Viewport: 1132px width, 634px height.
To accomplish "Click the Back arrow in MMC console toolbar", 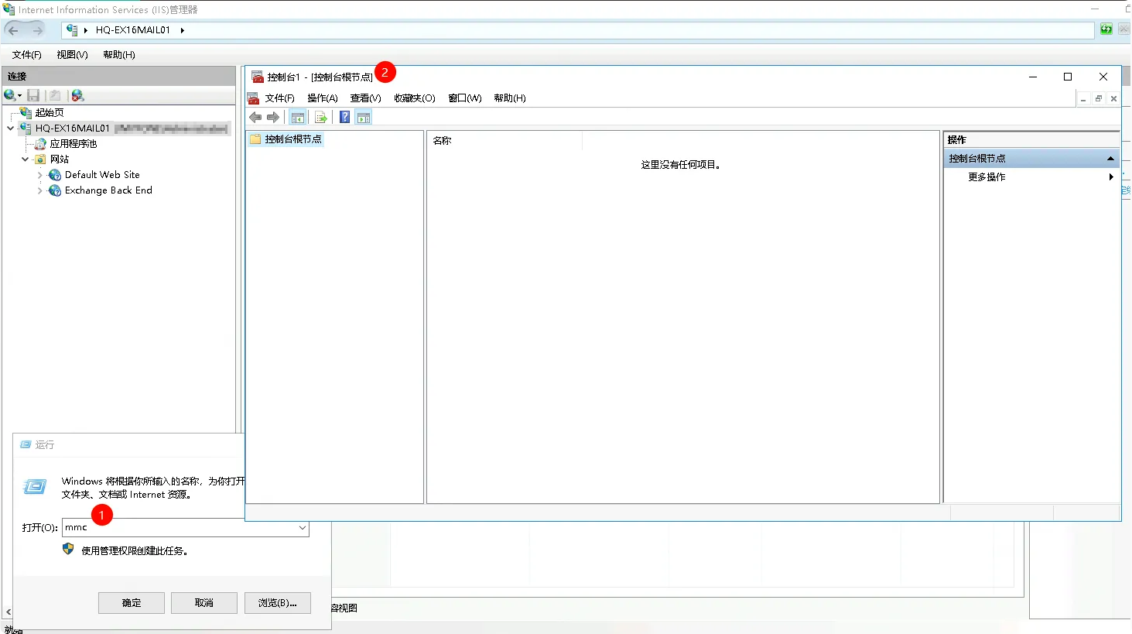I will (255, 117).
